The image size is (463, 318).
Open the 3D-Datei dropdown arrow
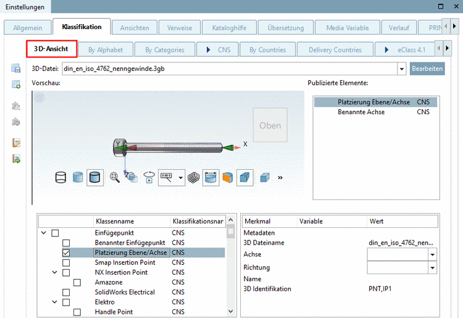402,69
